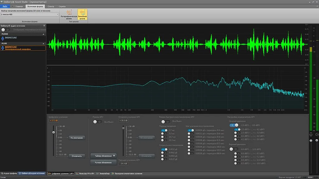
Task: Select the -2.5 dBFS >= -3.3 dBFS option
Action: point(237,133)
